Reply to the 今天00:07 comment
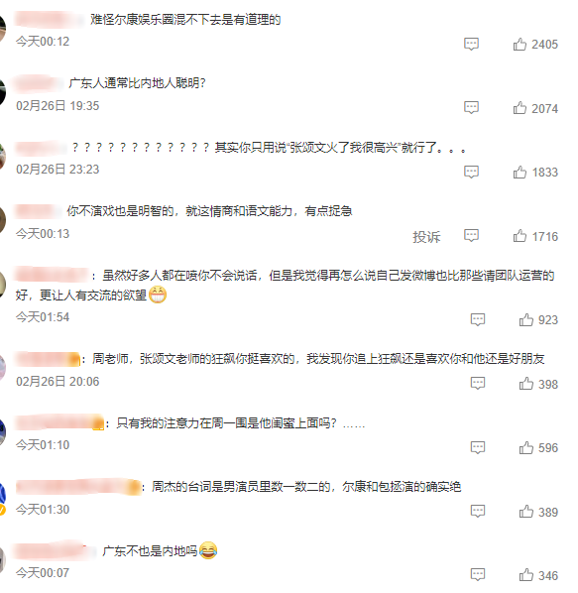Screen dimensions: 578x593 coord(478,575)
